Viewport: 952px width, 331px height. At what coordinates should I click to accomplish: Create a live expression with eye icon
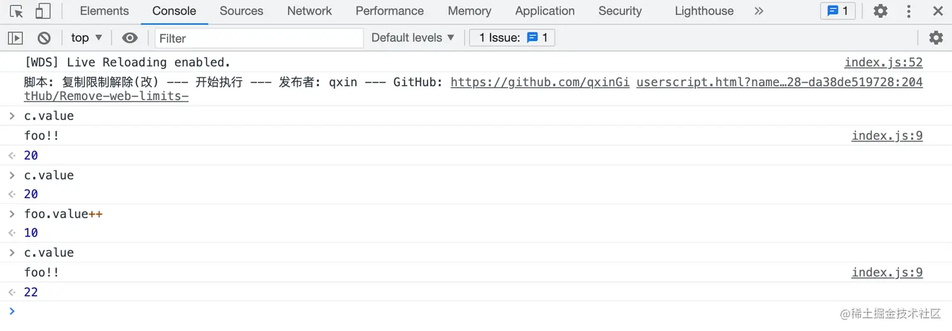130,38
